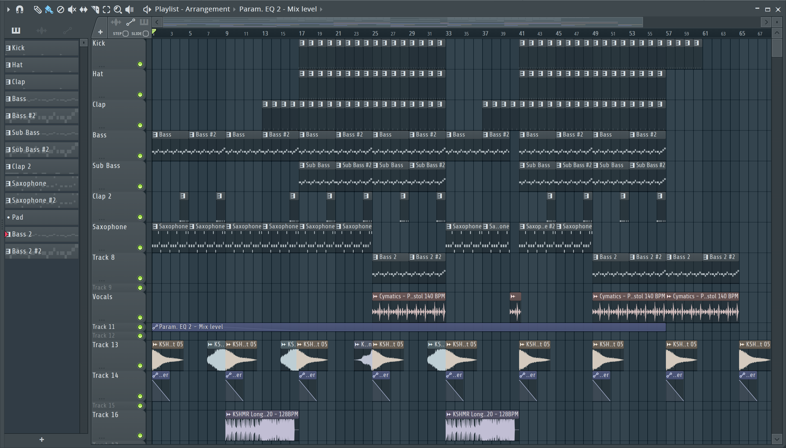Screen dimensions: 786x448
Task: Select the Playback speaker tool
Action: [129, 10]
